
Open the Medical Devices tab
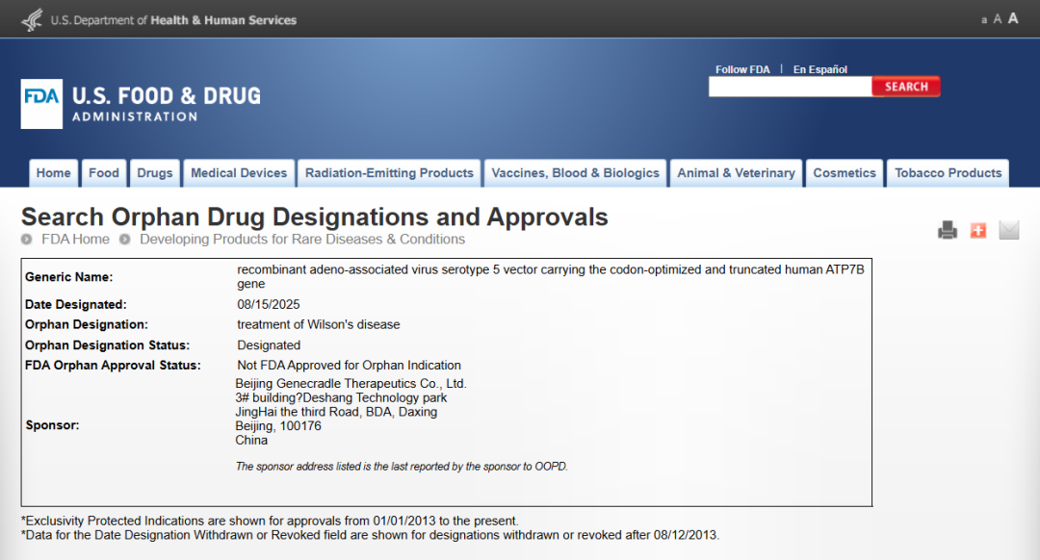pyautogui.click(x=239, y=173)
